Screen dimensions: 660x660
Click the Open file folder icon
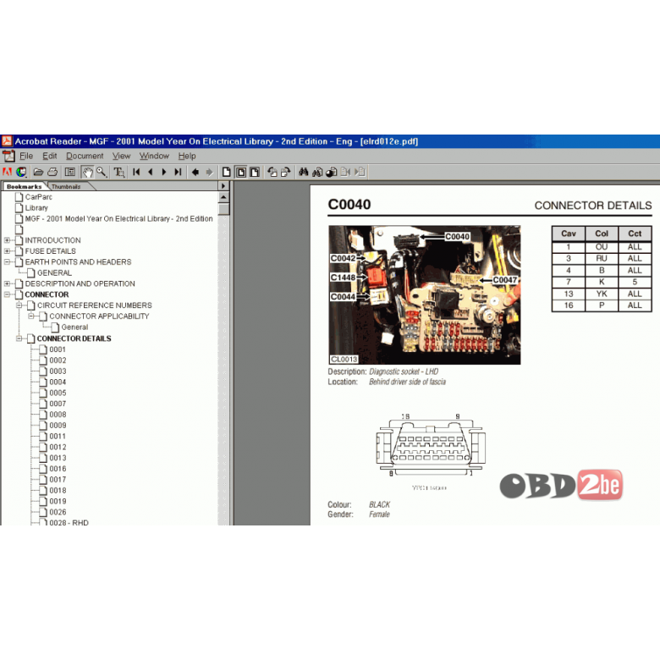point(39,172)
